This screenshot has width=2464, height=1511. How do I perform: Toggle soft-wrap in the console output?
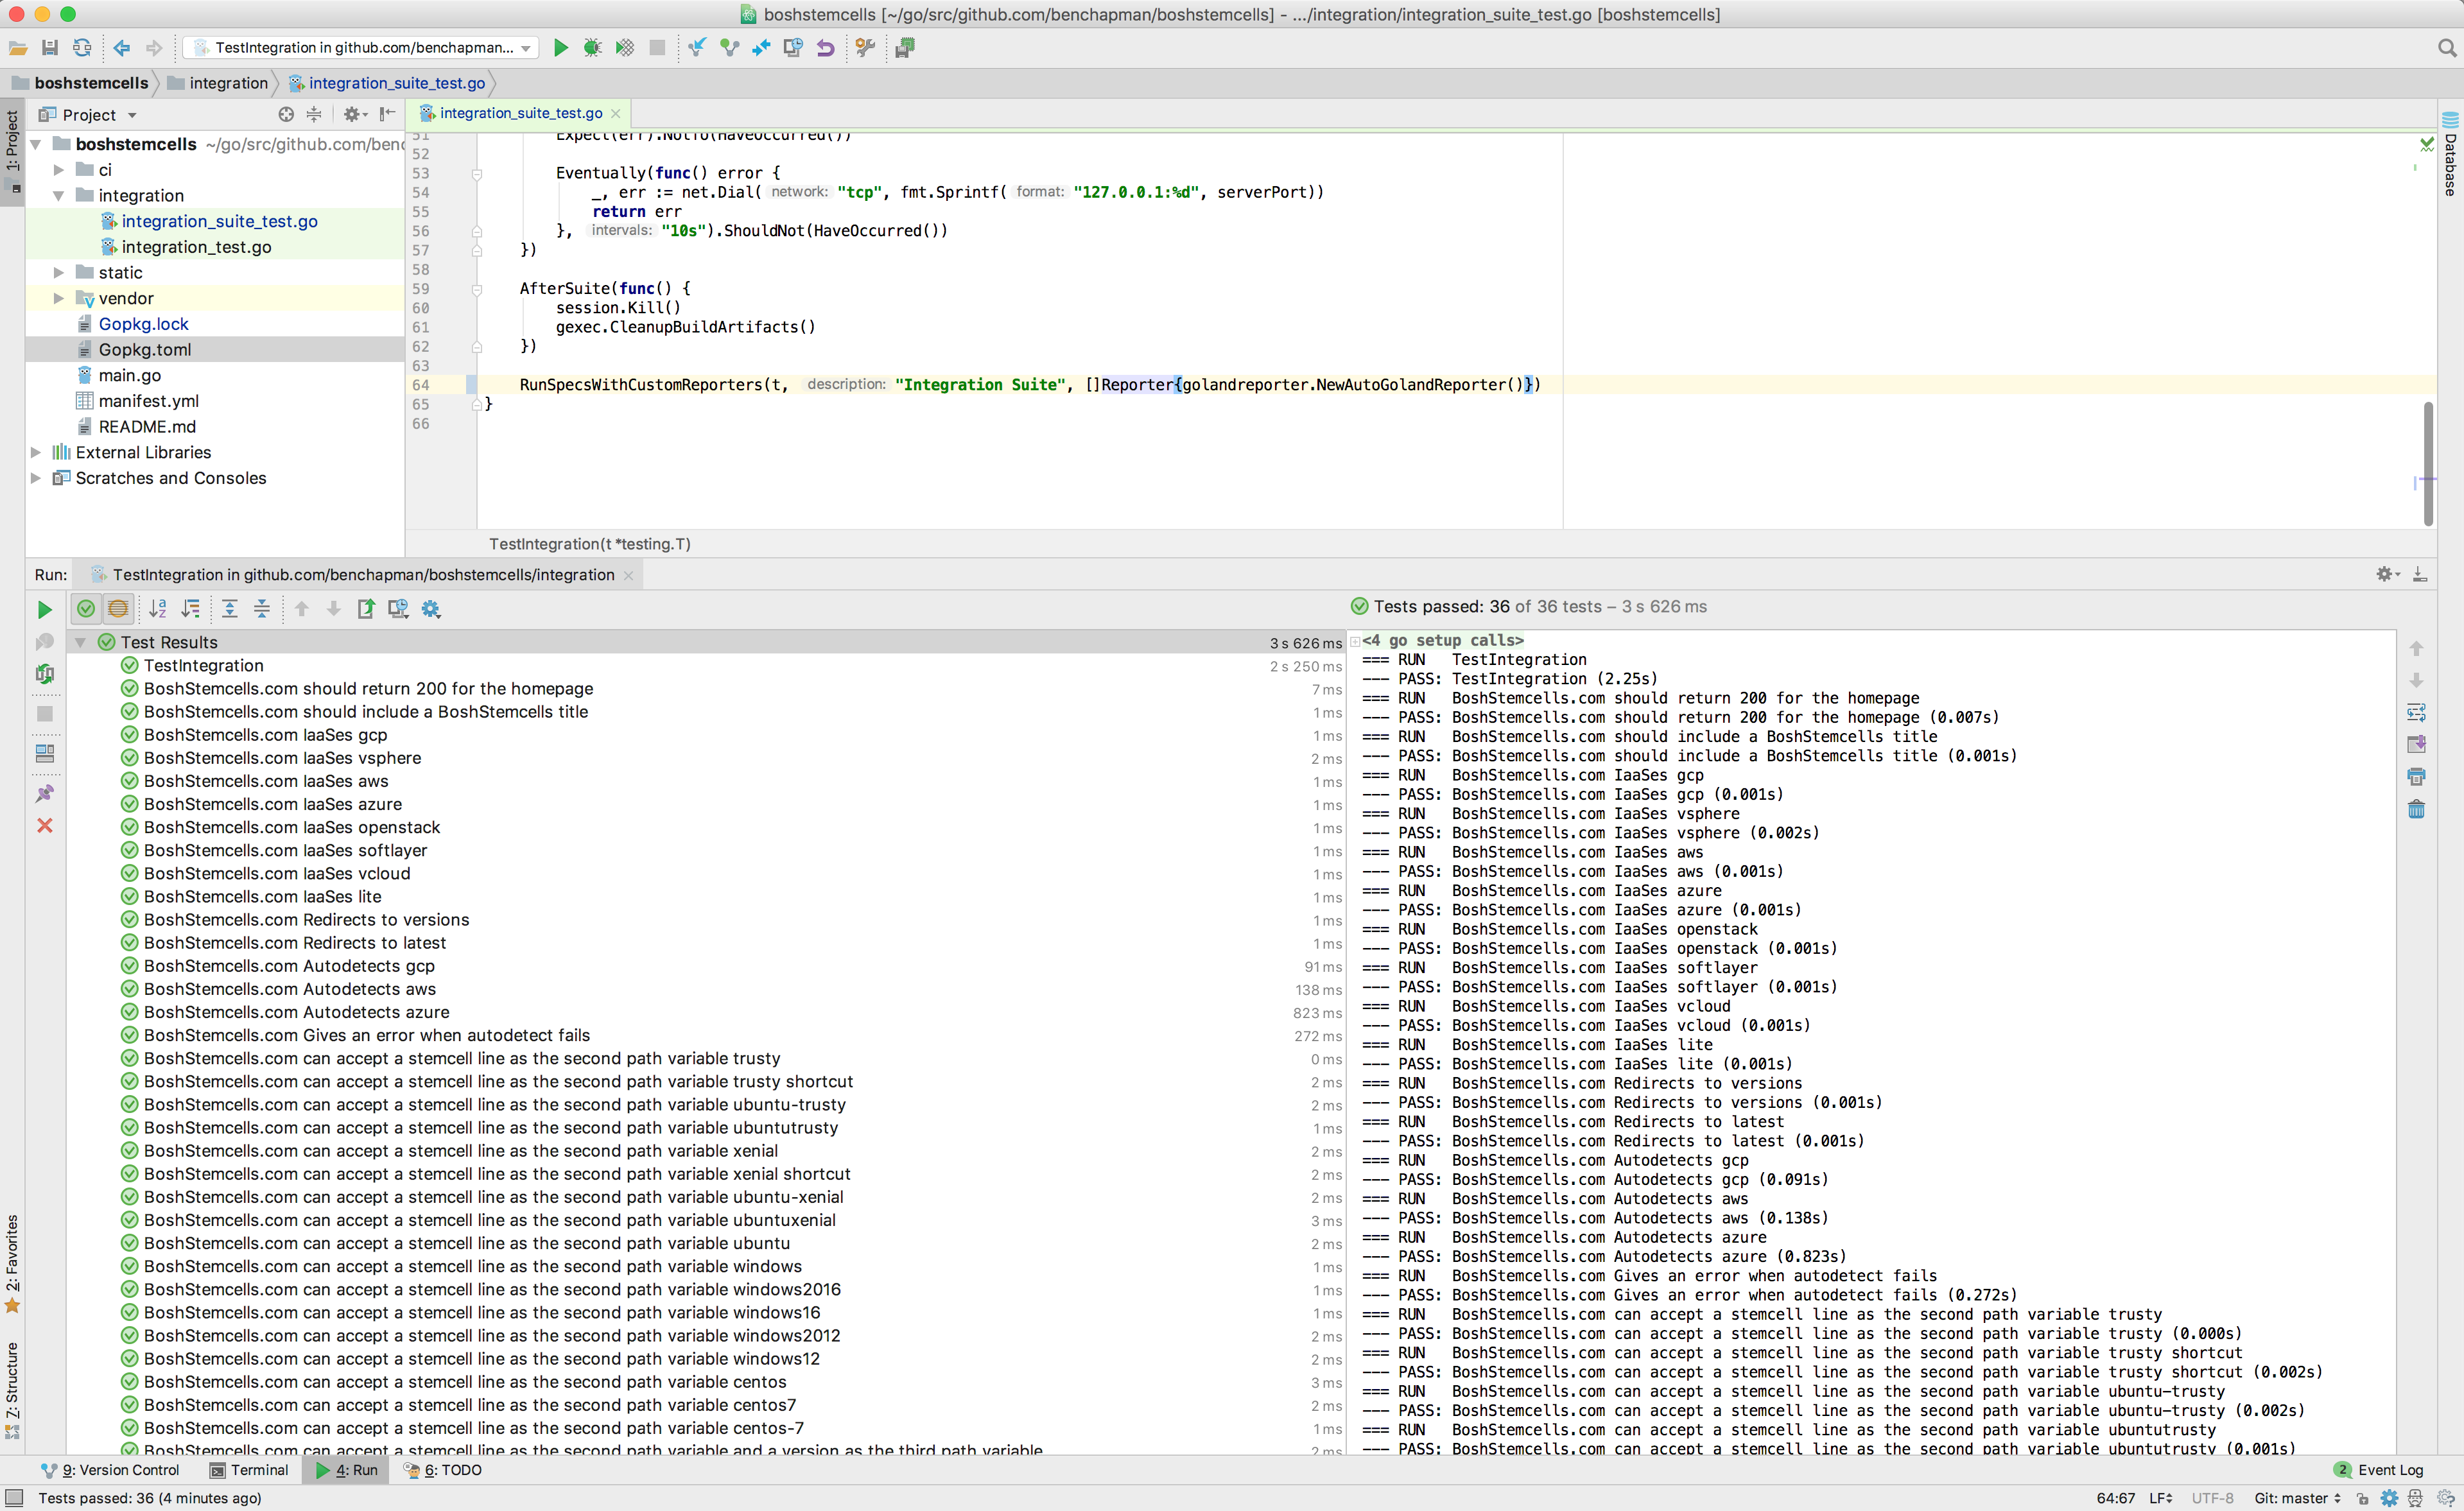click(2416, 712)
